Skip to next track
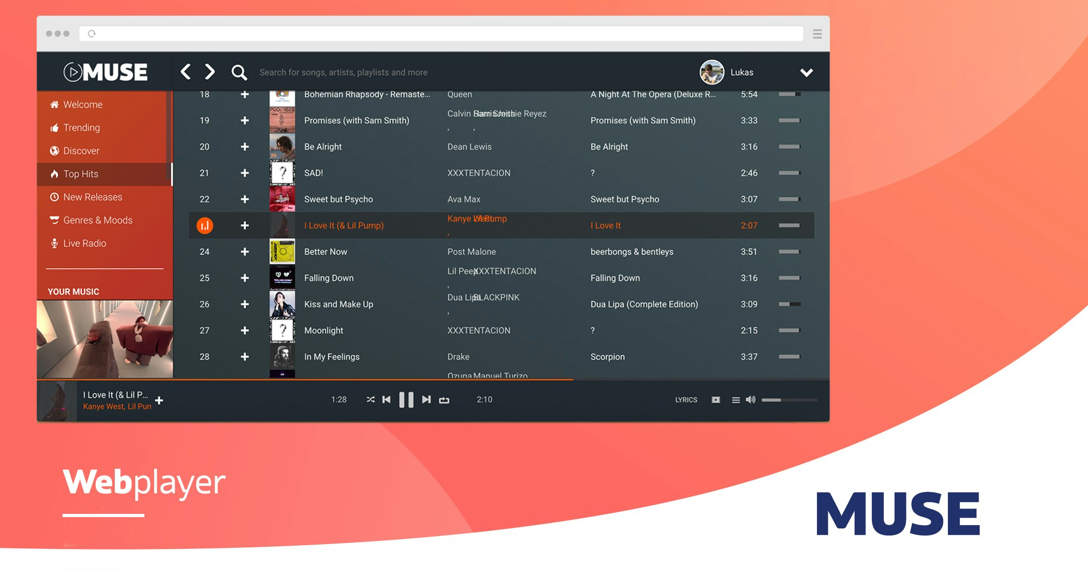This screenshot has width=1088, height=571. (426, 400)
